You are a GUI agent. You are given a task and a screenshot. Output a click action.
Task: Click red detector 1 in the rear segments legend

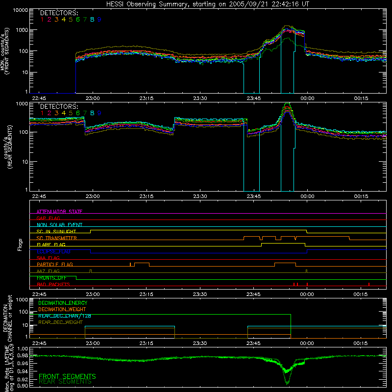[x=42, y=113]
